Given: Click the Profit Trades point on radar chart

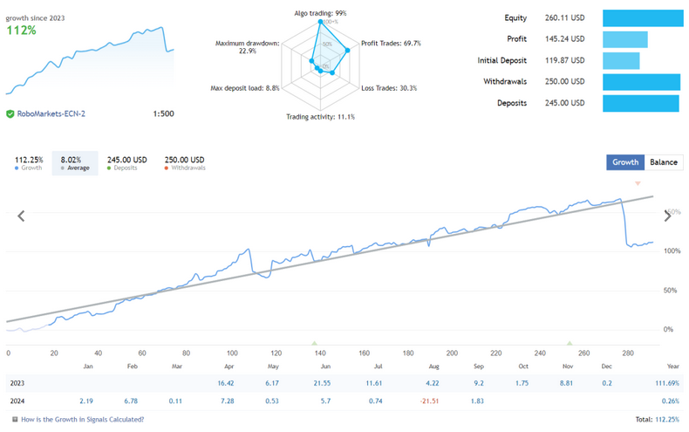Looking at the screenshot, I should [348, 51].
